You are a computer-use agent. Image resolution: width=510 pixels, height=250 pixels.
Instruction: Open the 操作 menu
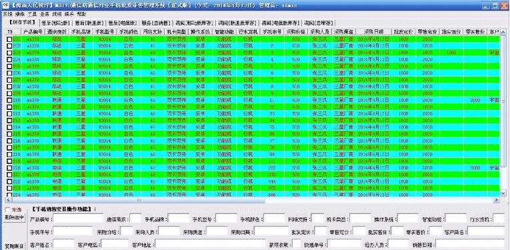19,14
